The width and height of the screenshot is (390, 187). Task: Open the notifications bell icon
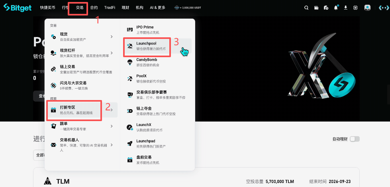coord(336,8)
